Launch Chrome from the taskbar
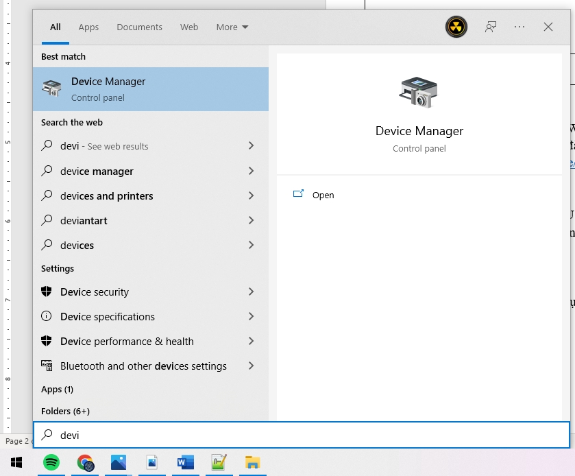This screenshot has height=476, width=575. pos(85,462)
